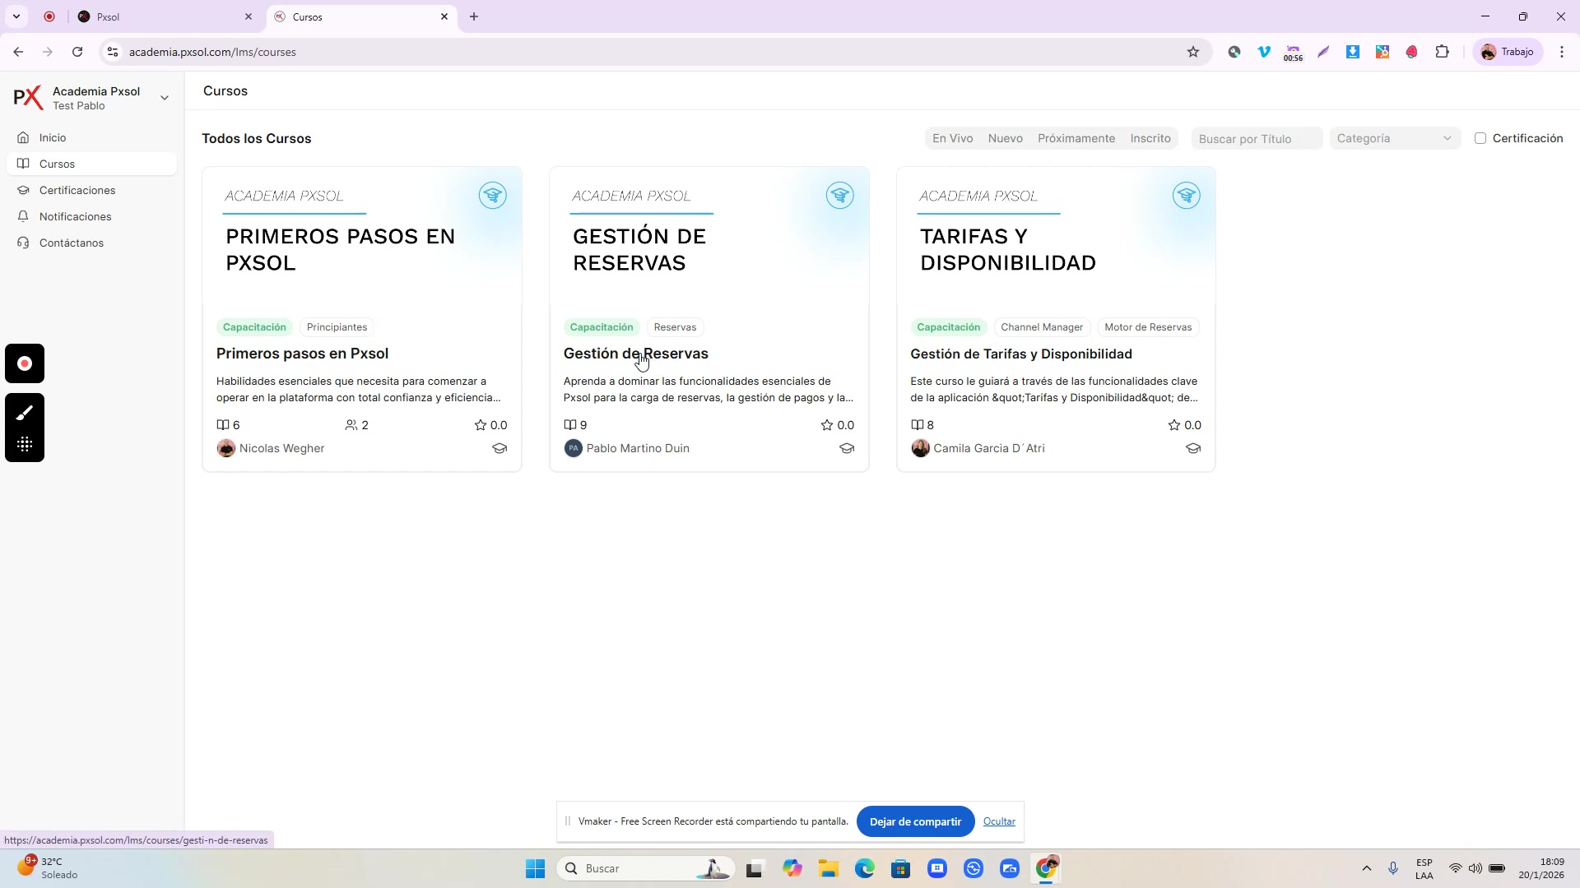This screenshot has height=888, width=1580.
Task: Toggle the Próximamente filter
Action: coord(1076,138)
